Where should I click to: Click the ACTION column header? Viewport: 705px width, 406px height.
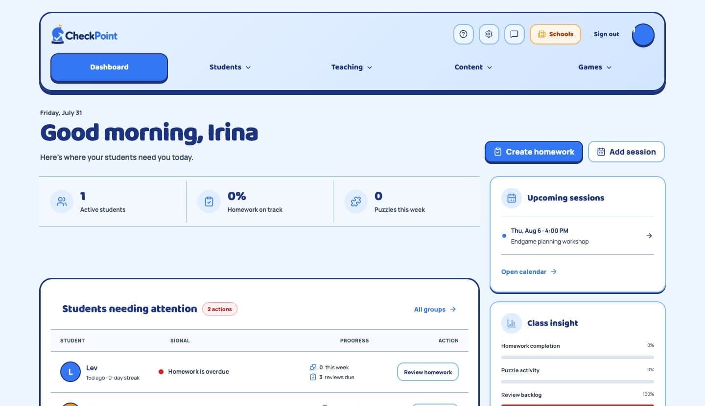pos(448,341)
